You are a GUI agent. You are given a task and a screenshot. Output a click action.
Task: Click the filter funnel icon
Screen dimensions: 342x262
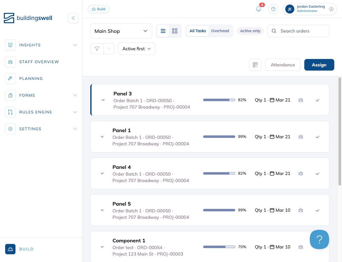click(x=97, y=49)
